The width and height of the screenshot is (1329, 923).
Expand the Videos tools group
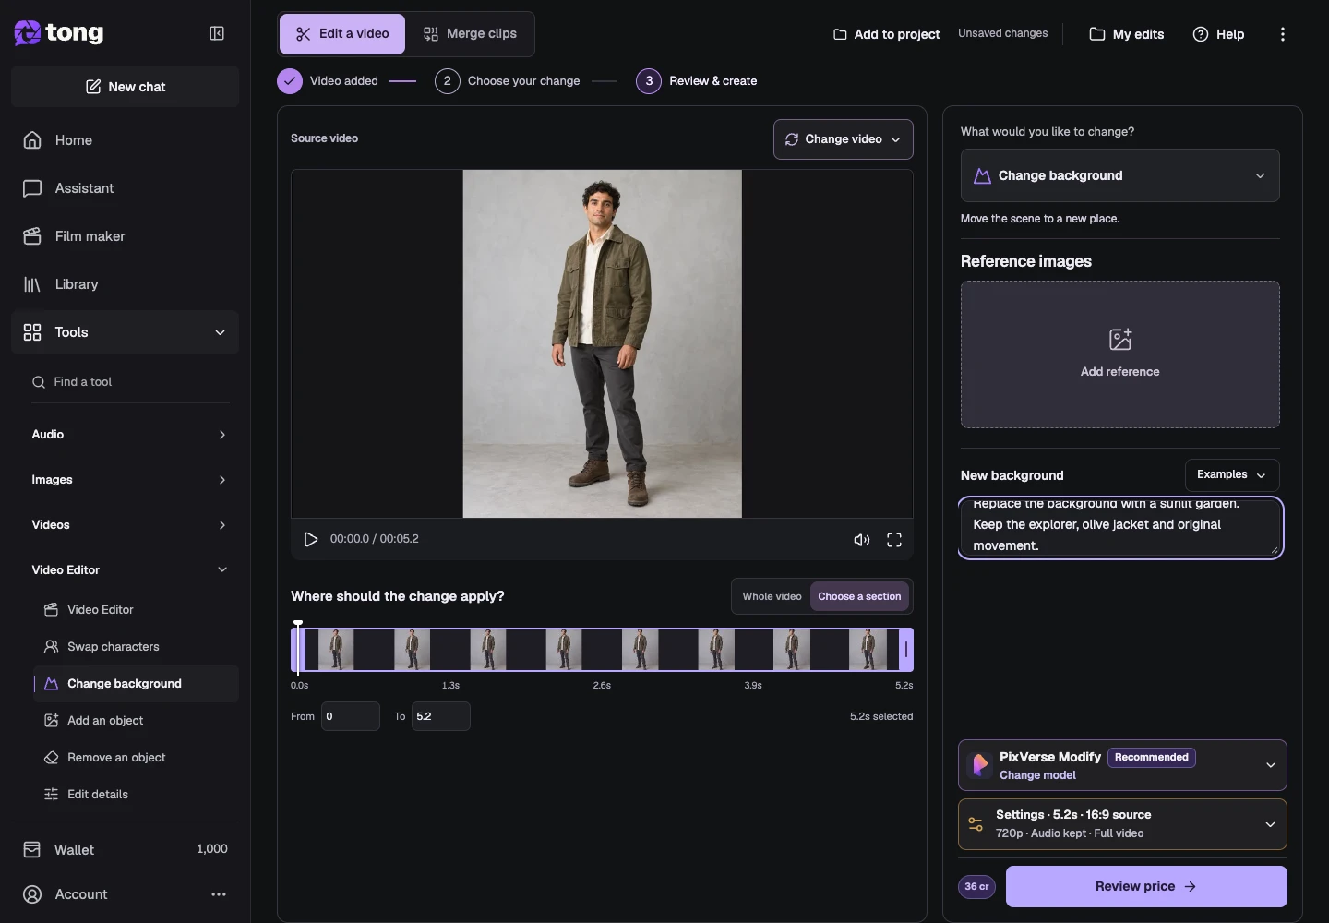pyautogui.click(x=129, y=525)
